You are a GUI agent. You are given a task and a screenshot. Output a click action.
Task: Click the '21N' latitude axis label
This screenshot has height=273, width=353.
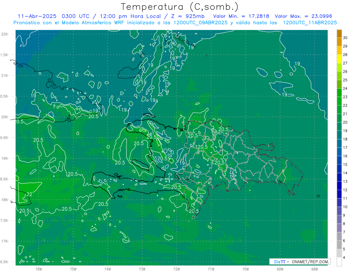click(x=5, y=76)
